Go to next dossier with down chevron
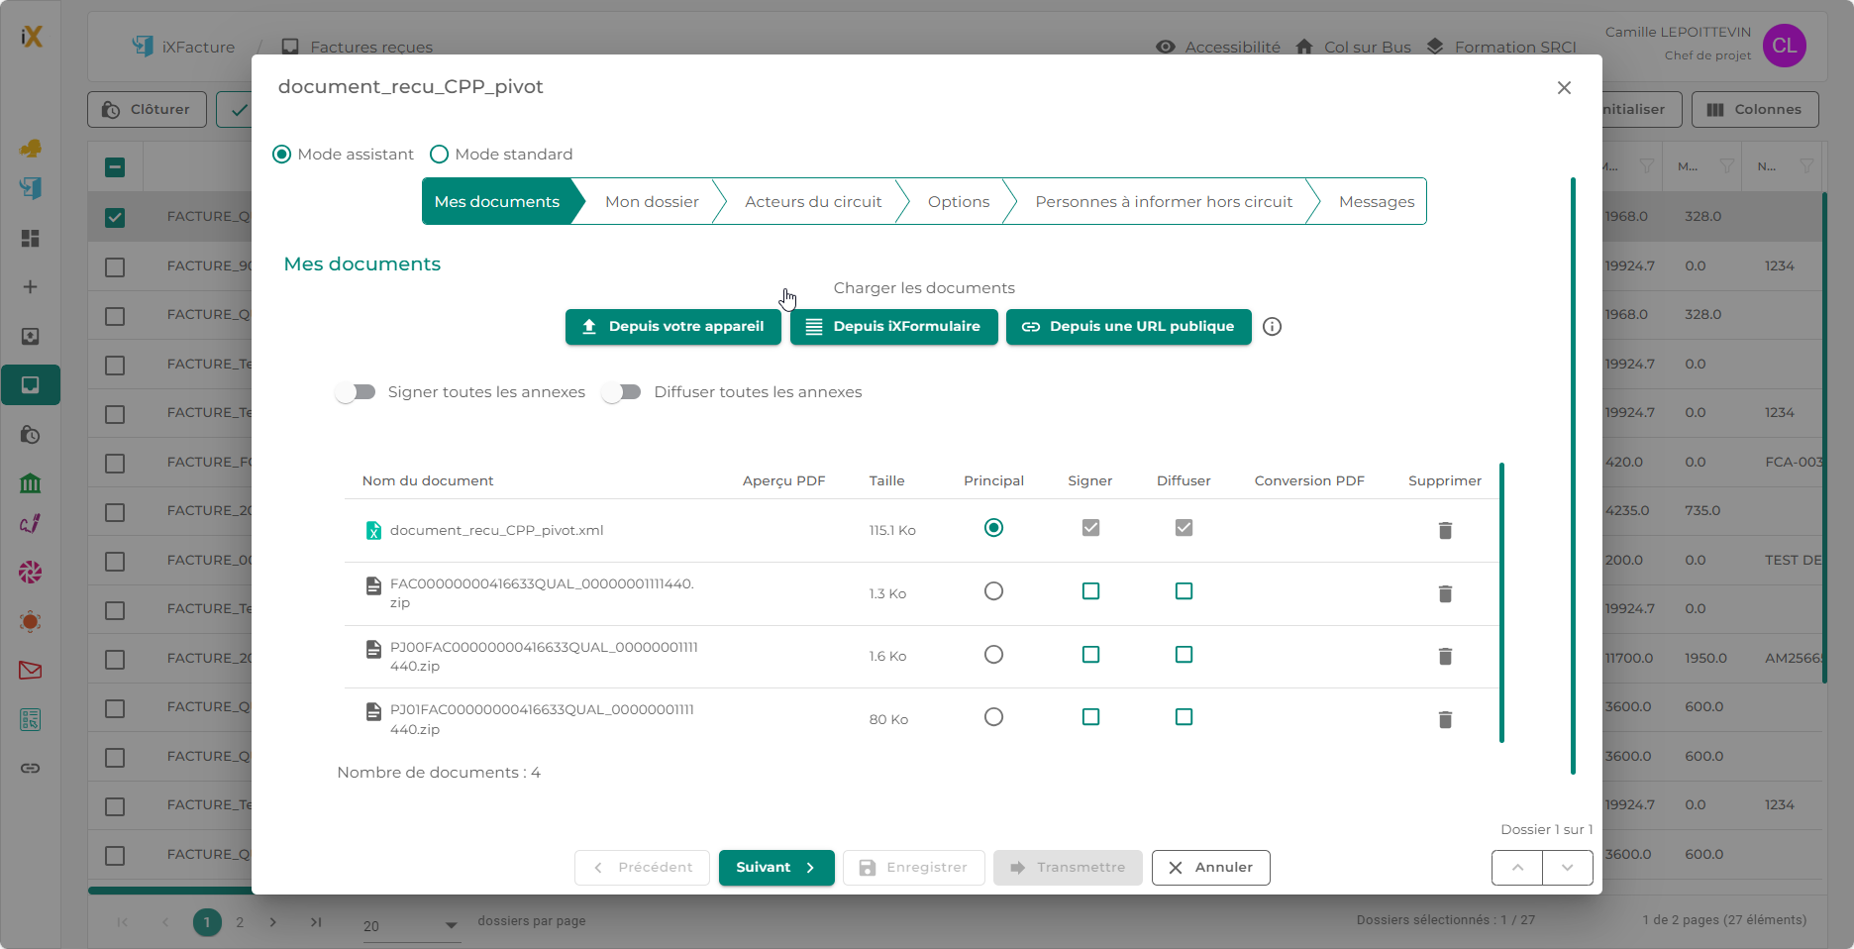Viewport: 1854px width, 949px height. pos(1567,868)
